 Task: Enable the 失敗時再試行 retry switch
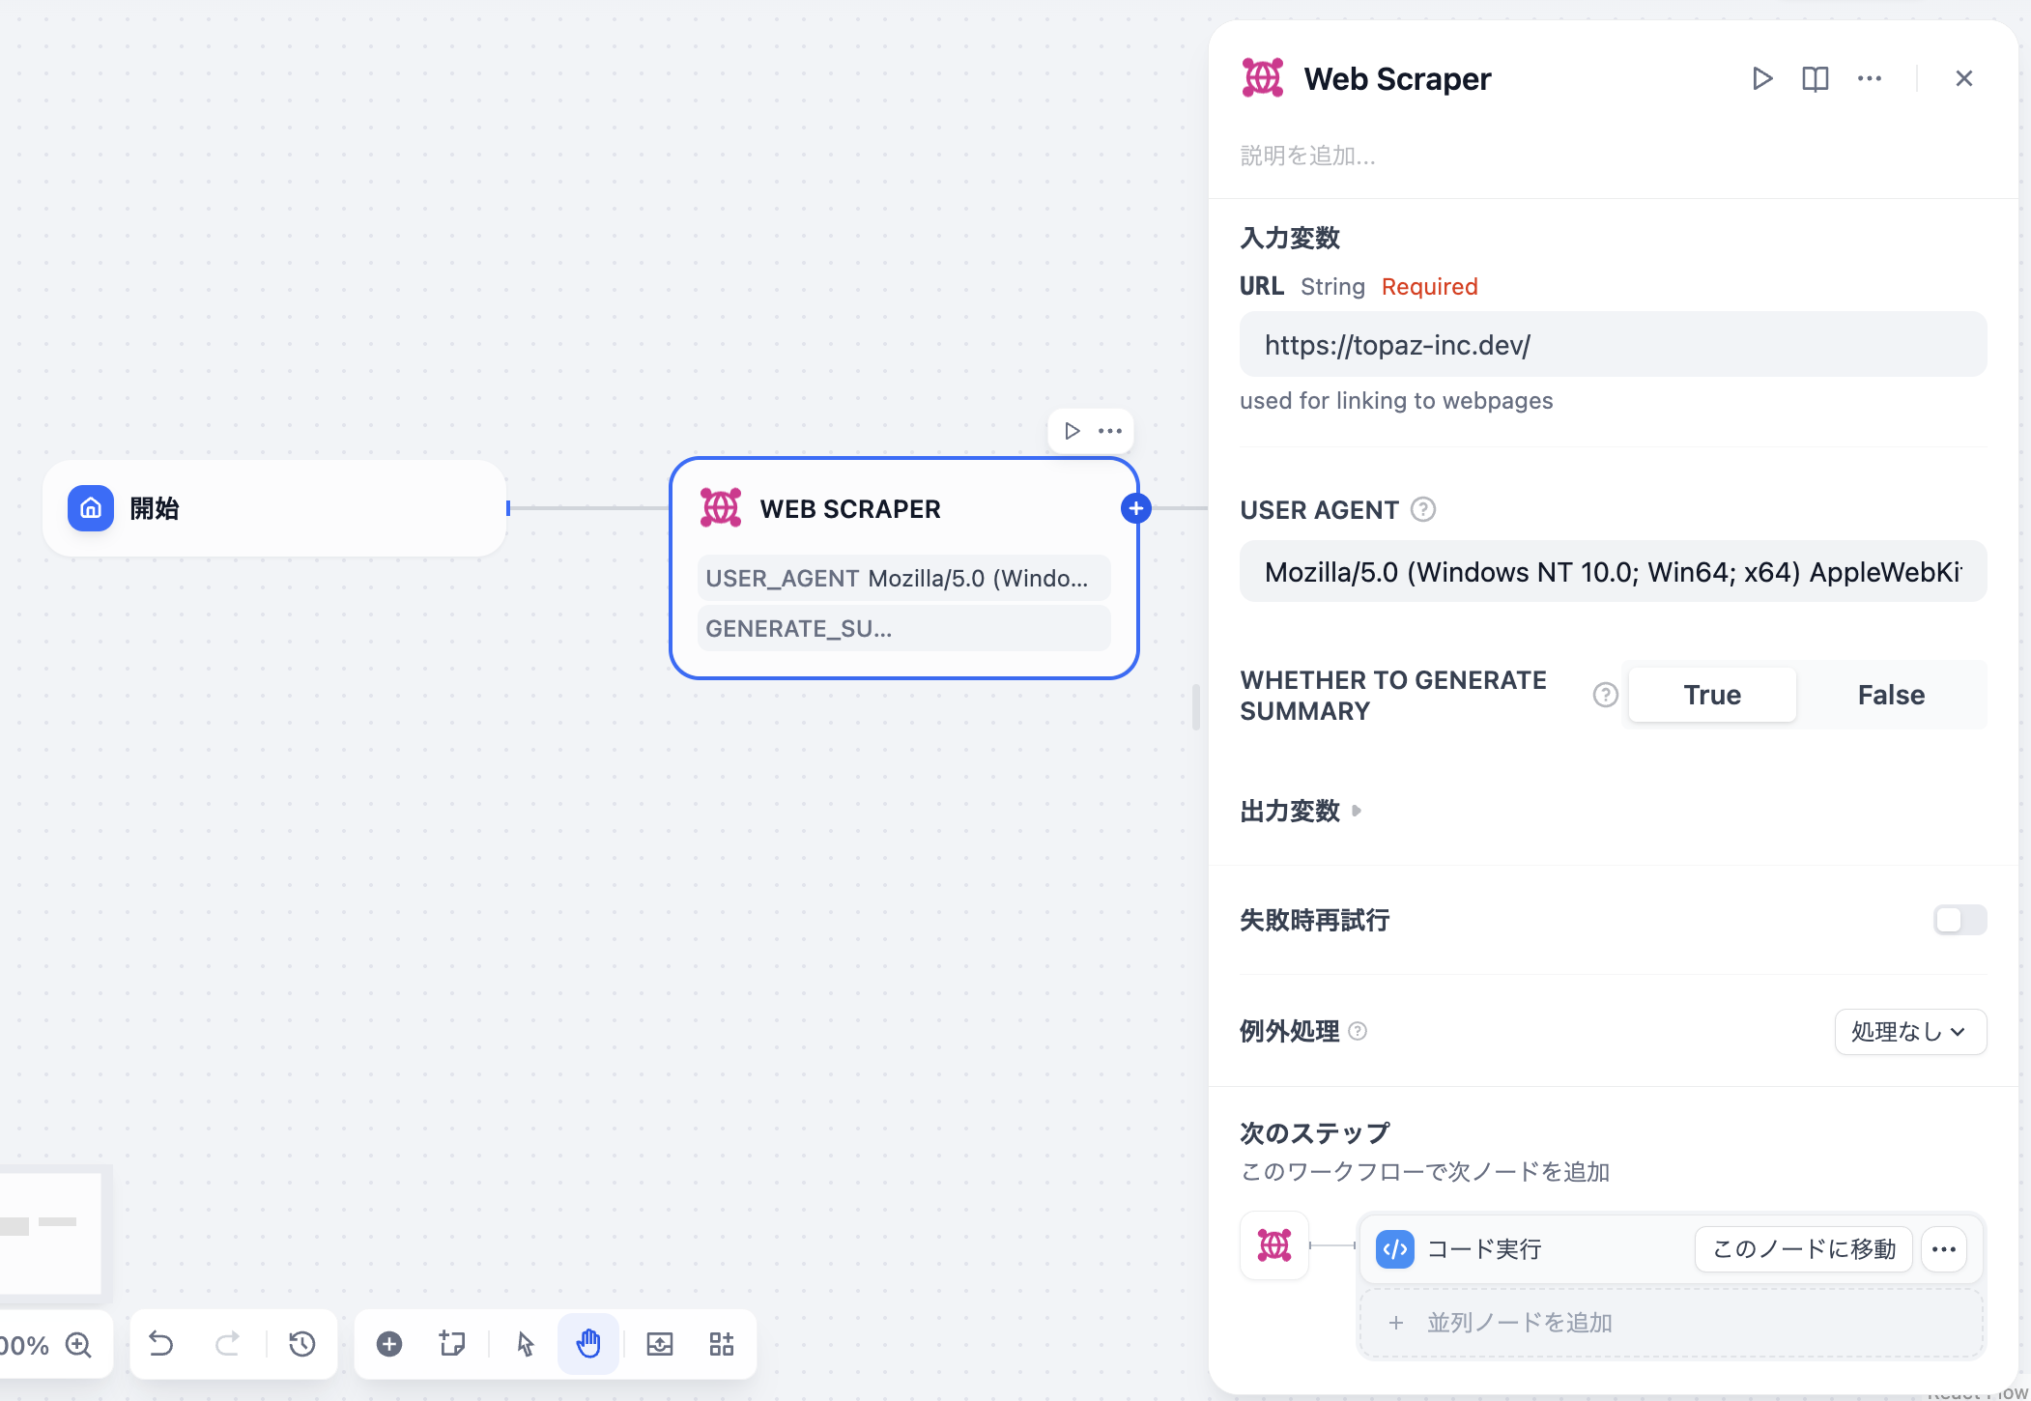[1959, 920]
